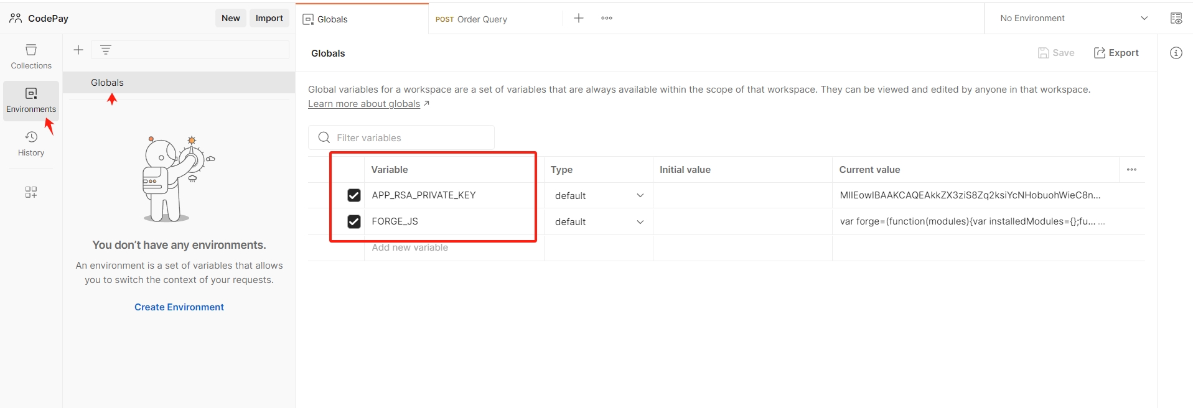
Task: Click the CodePay workspace team icon
Action: (x=16, y=18)
